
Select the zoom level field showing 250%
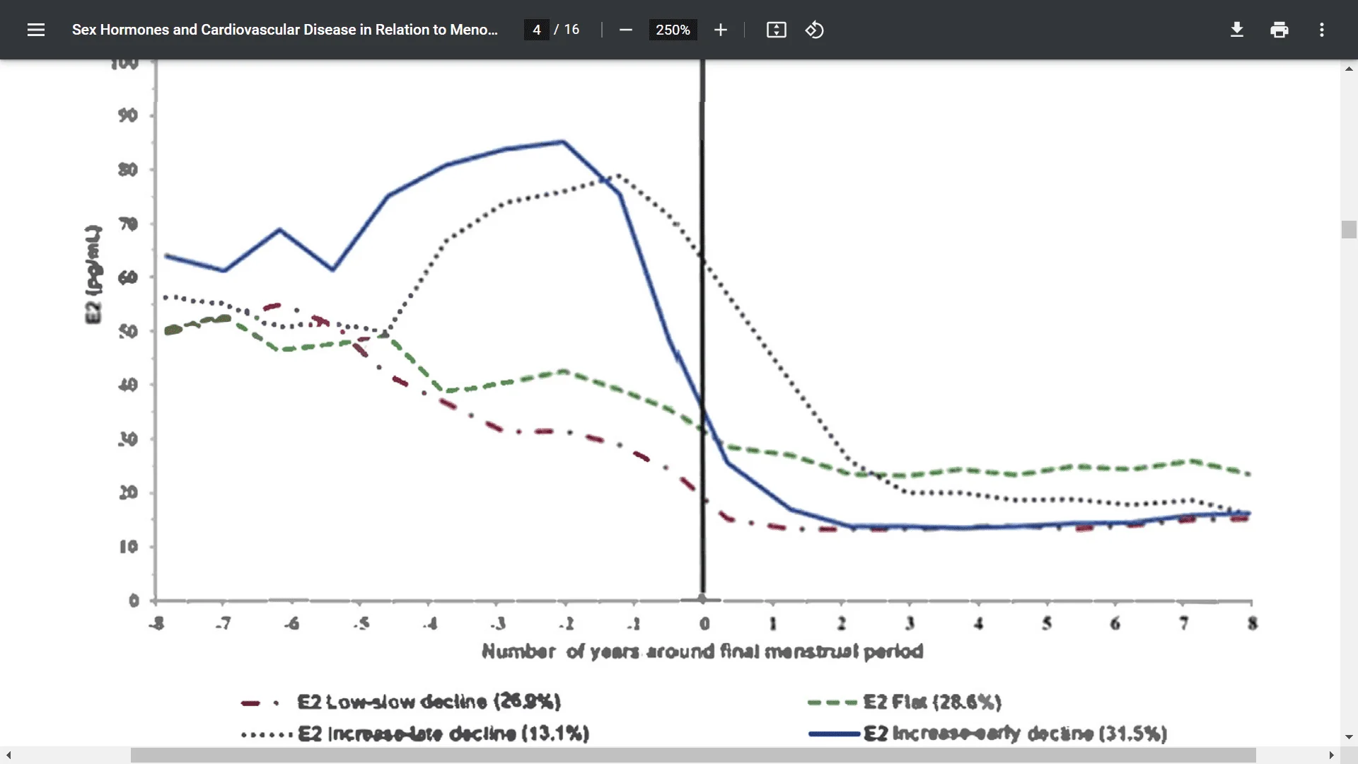tap(673, 30)
